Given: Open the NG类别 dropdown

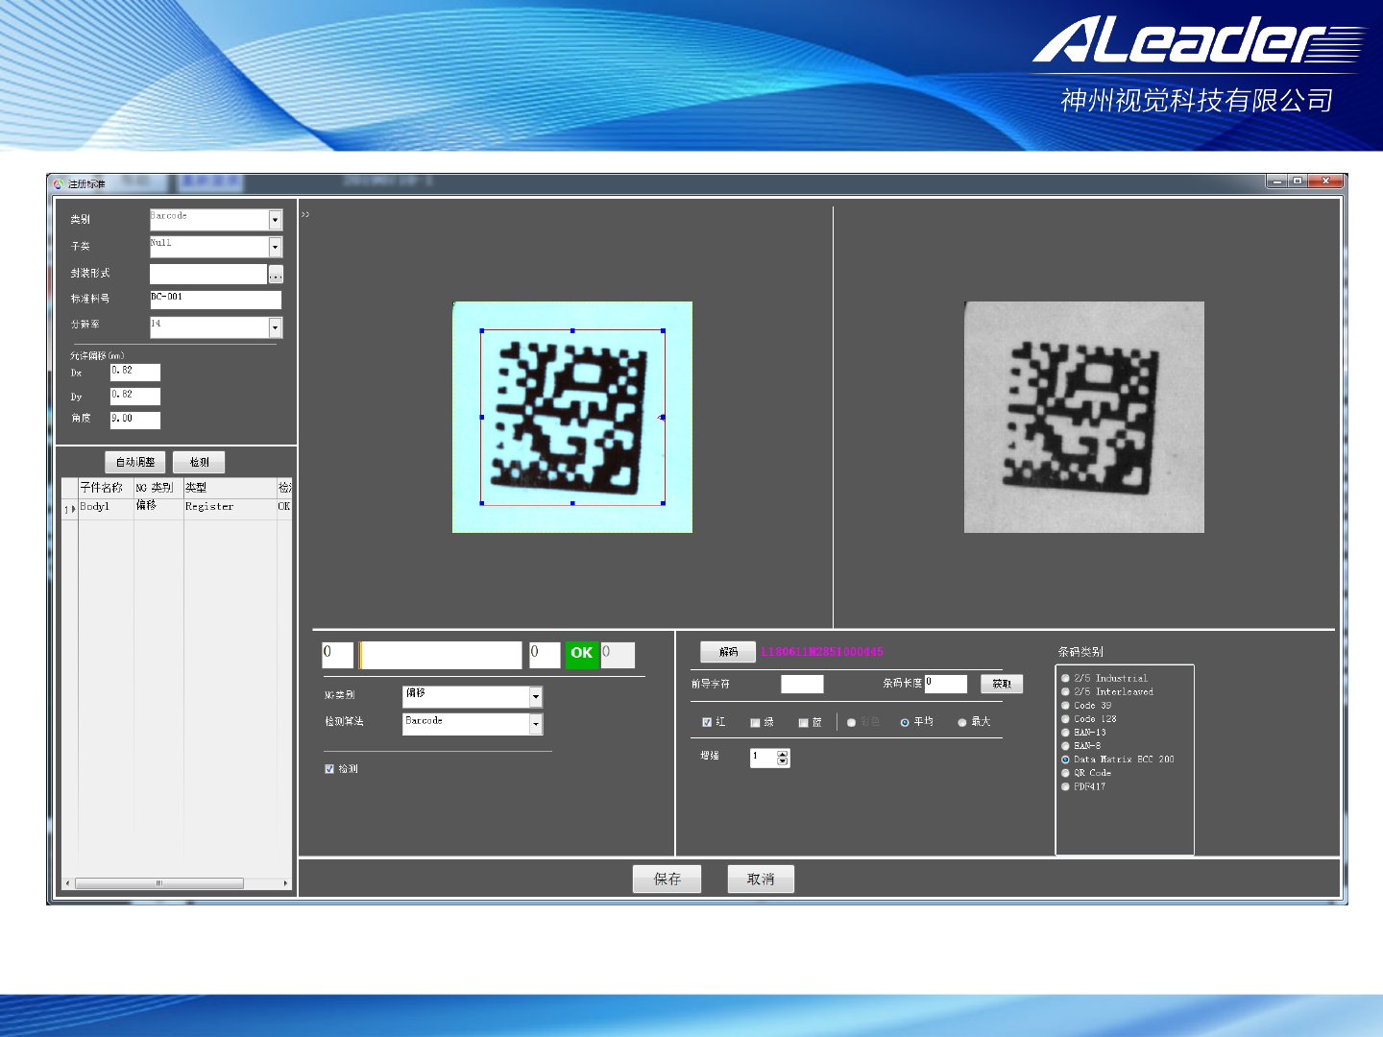Looking at the screenshot, I should [x=536, y=696].
